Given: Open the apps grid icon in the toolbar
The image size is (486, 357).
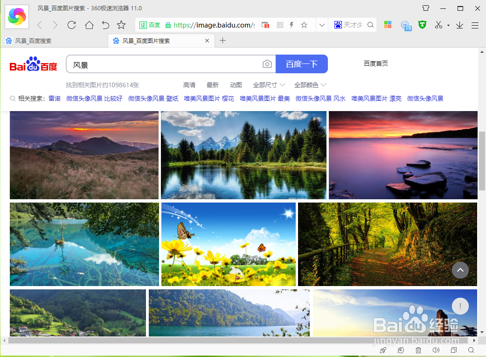Looking at the screenshot, I should (388, 25).
